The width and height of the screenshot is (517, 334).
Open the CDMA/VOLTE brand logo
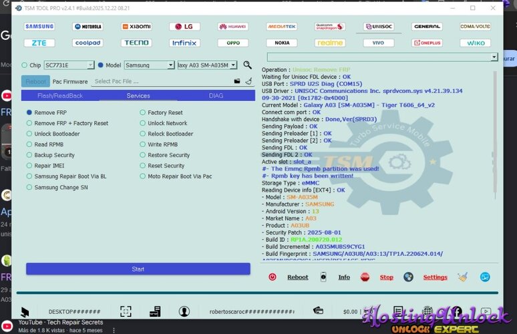475,26
